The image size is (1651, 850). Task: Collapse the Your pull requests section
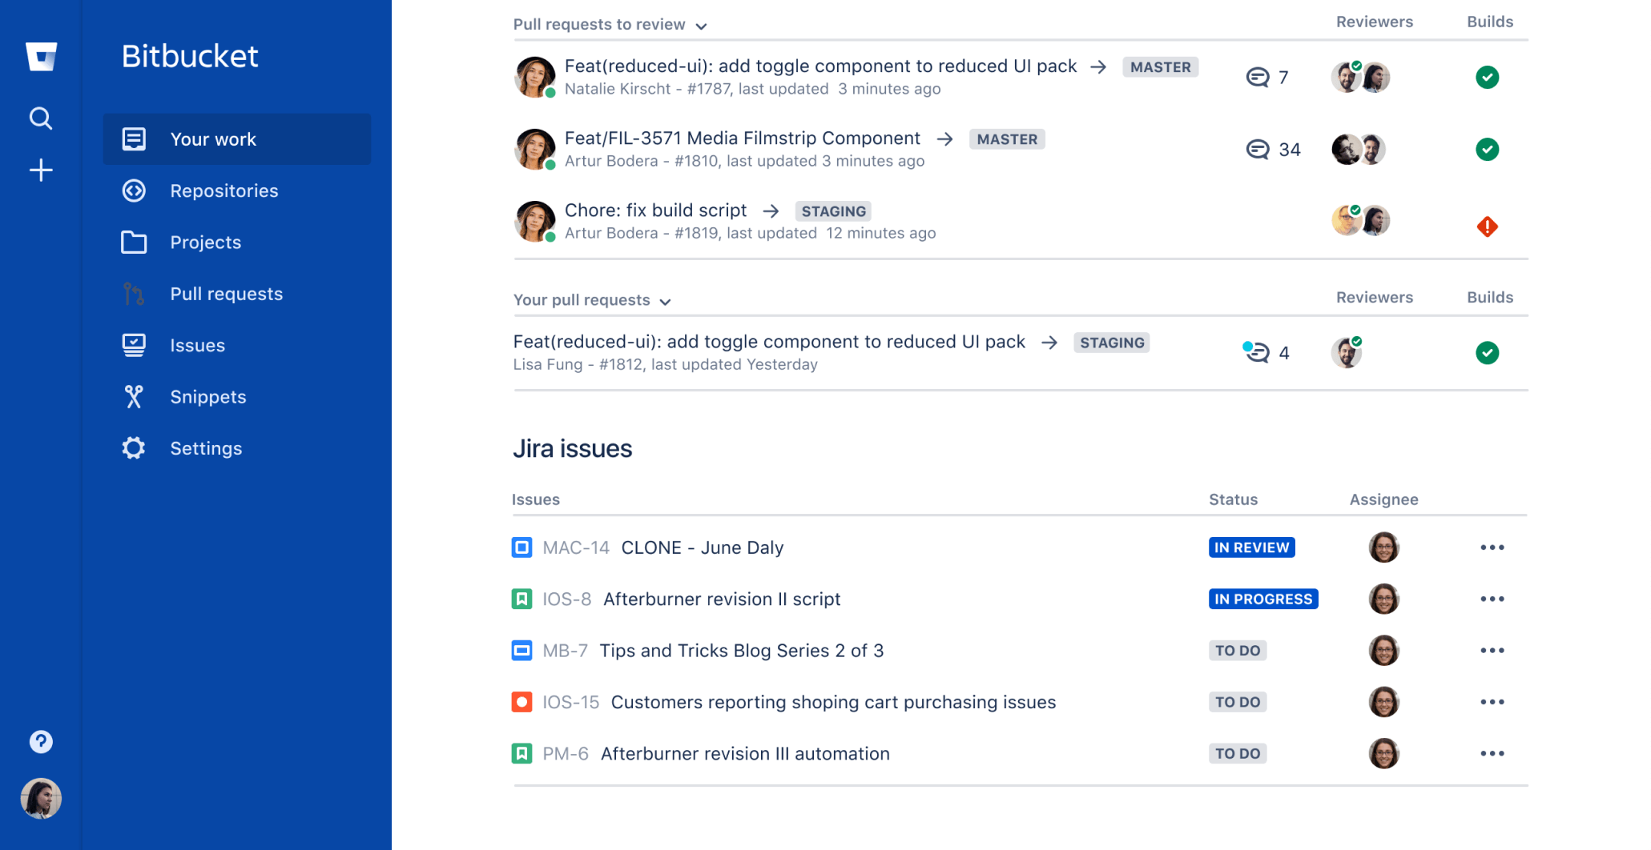665,302
